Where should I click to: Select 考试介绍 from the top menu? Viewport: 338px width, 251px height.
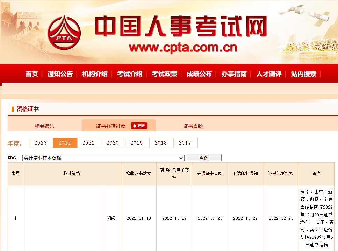pos(130,74)
